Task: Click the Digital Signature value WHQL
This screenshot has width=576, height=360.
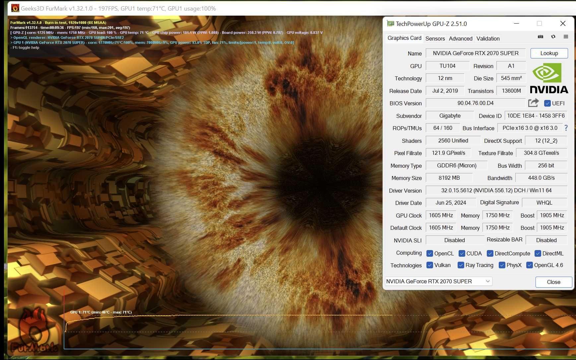Action: 544,203
